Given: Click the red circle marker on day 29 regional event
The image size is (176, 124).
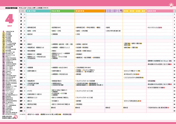Looking at the screenshot, I should (x=168, y=108).
